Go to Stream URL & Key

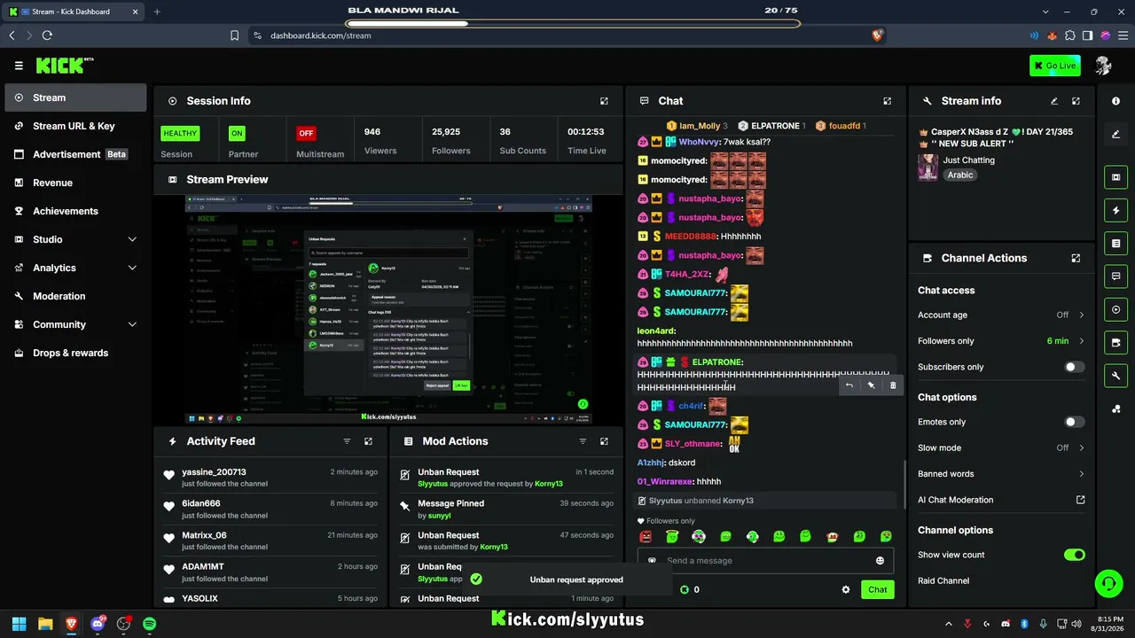[x=75, y=126]
